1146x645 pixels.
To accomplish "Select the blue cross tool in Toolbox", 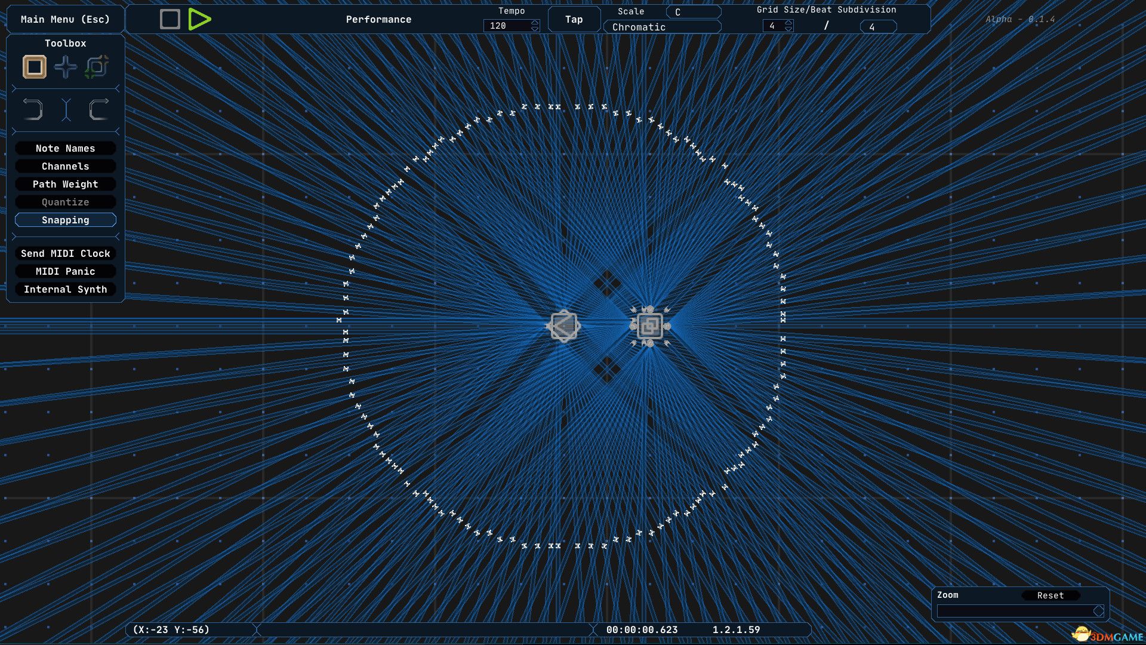I will tap(66, 67).
